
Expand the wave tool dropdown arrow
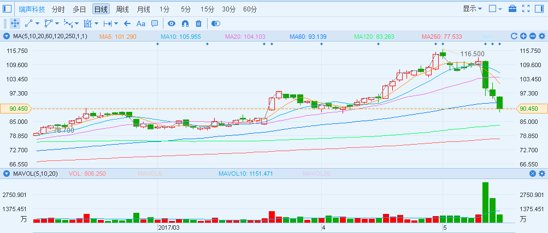click(76, 23)
